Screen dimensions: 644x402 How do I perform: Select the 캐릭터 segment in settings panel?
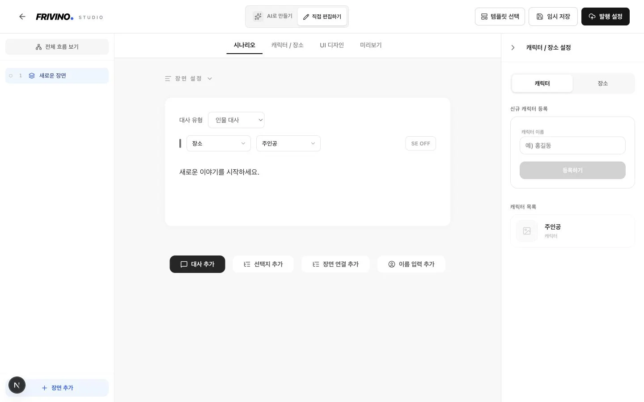click(x=542, y=84)
